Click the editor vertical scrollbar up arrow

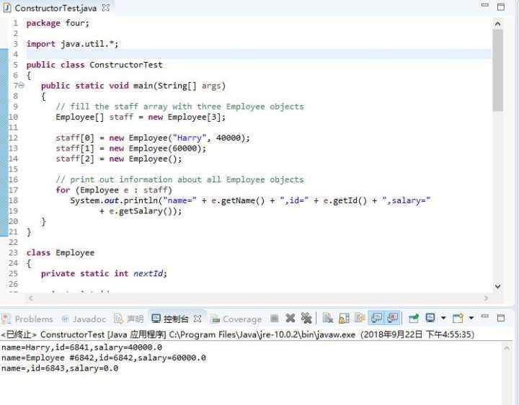(497, 24)
